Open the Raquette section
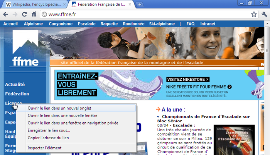Image resolution: width=270 pixels, height=155 pixels. click(x=109, y=24)
